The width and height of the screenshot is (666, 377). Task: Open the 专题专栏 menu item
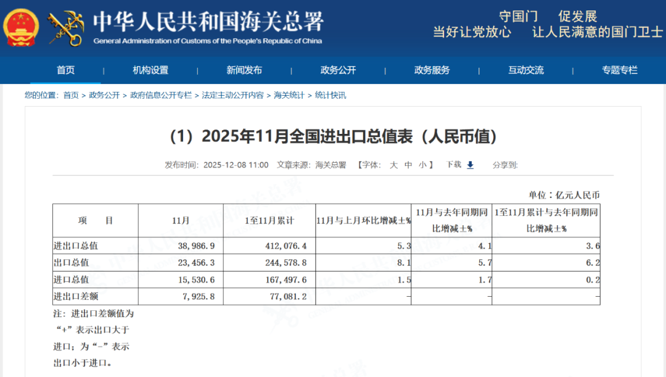click(x=620, y=70)
